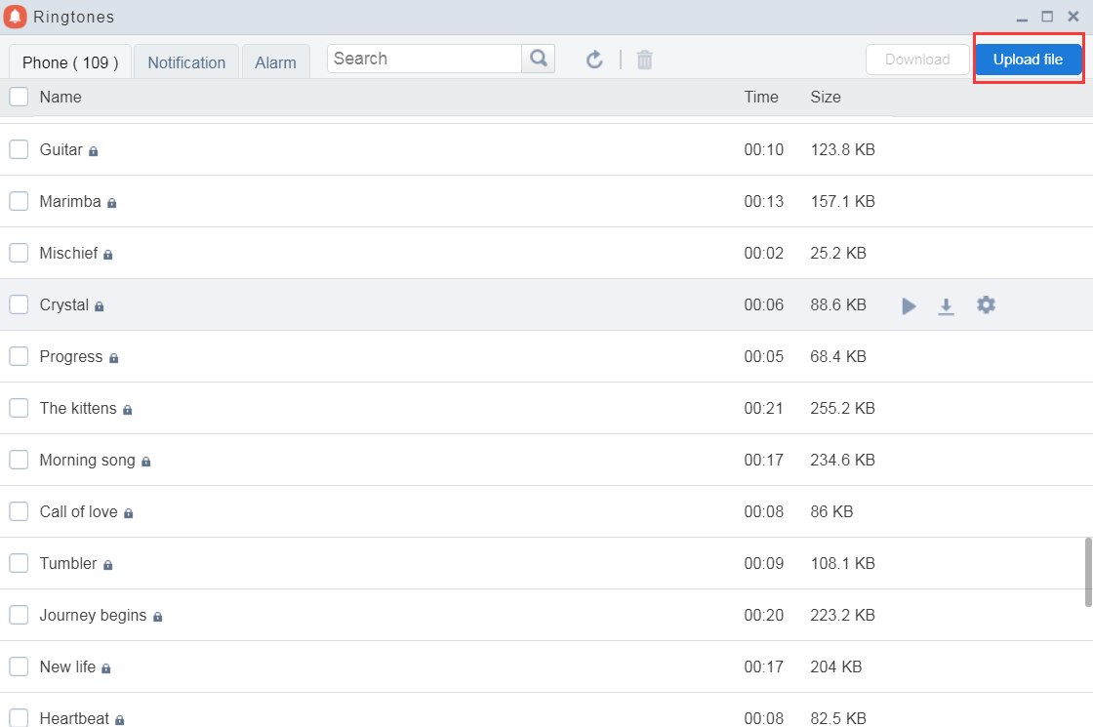Click lock icon beside The kittens
Image resolution: width=1093 pixels, height=727 pixels.
pyautogui.click(x=128, y=409)
